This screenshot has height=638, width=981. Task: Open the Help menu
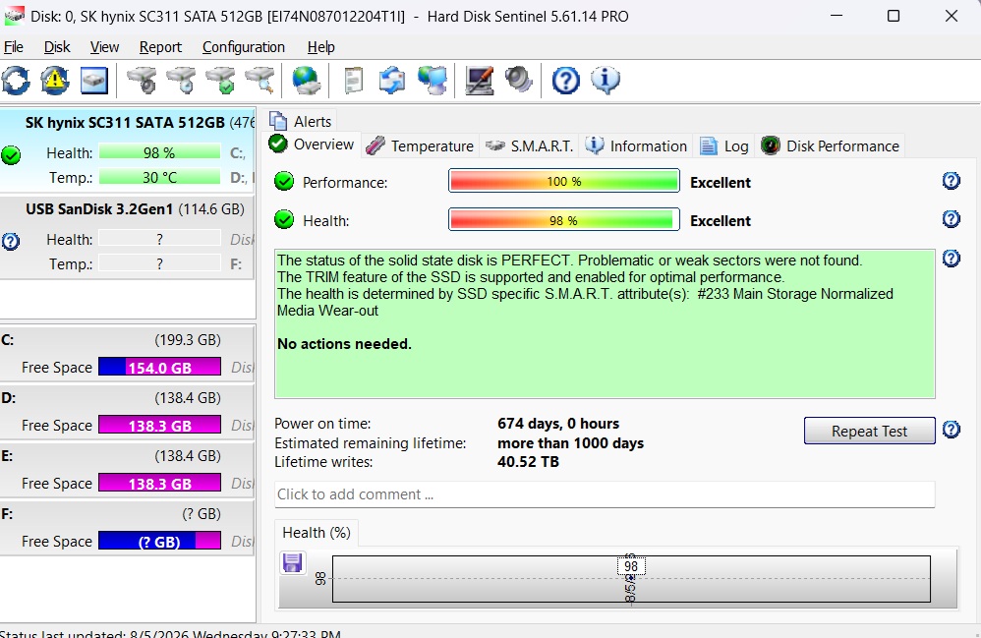coord(321,47)
